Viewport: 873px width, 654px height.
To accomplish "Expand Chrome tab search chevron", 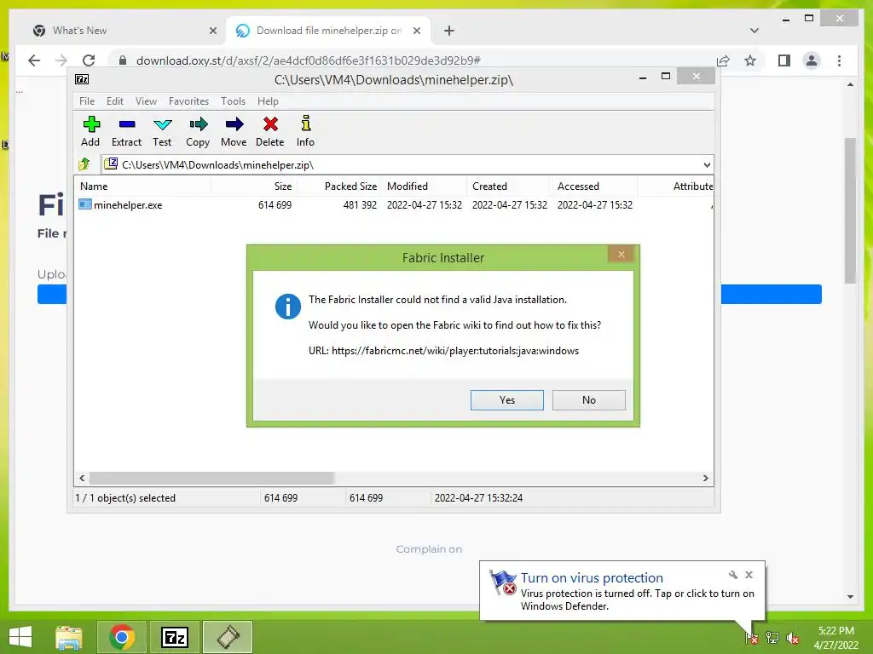I will coord(754,31).
